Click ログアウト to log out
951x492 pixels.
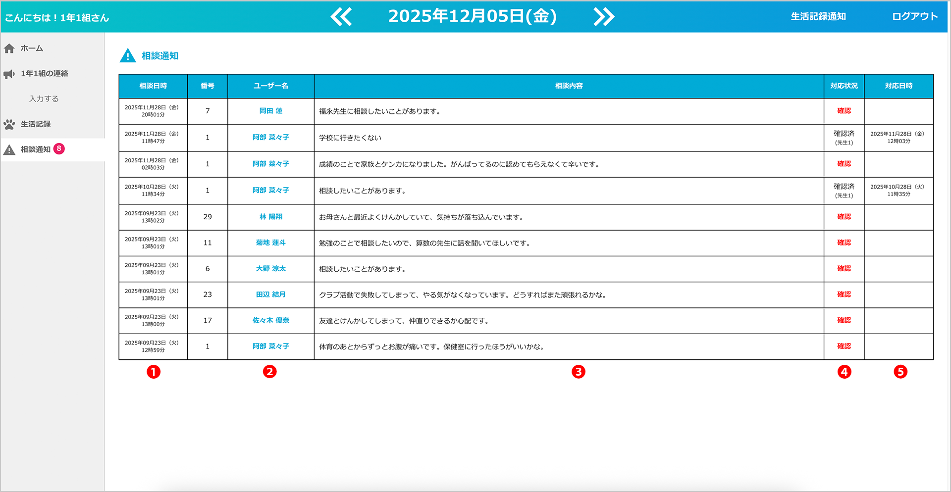914,17
